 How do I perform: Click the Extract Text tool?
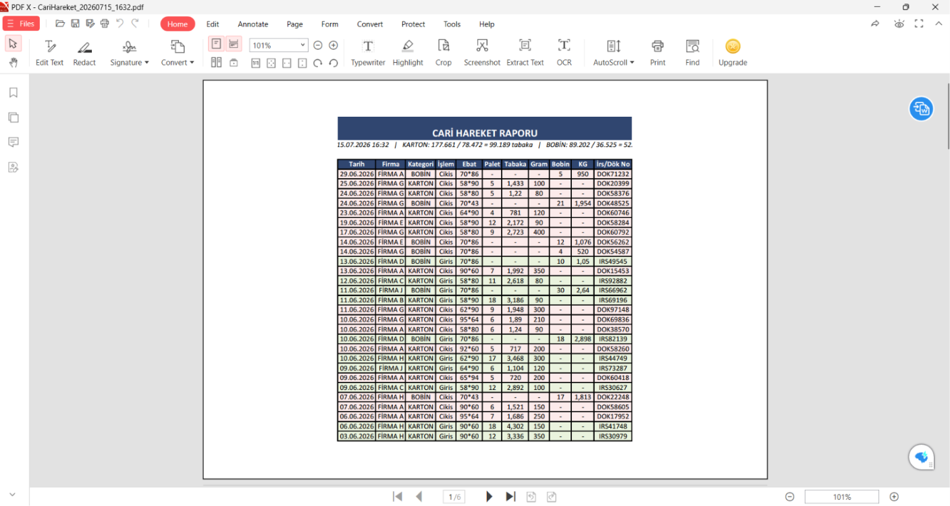[x=525, y=53]
